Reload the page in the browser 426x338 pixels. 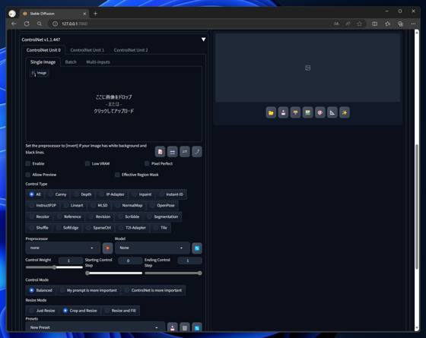click(x=27, y=24)
